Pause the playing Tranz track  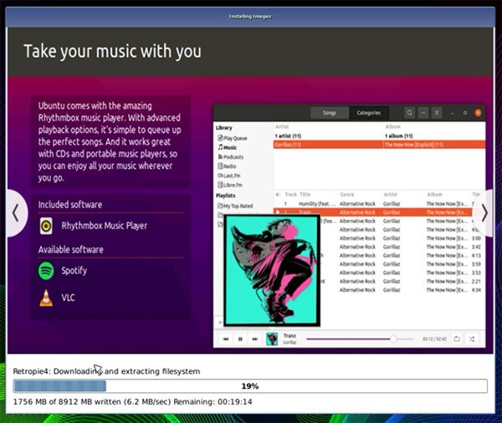pyautogui.click(x=240, y=339)
